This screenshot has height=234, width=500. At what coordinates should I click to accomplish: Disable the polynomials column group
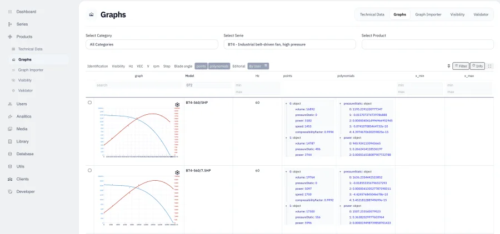click(219, 66)
